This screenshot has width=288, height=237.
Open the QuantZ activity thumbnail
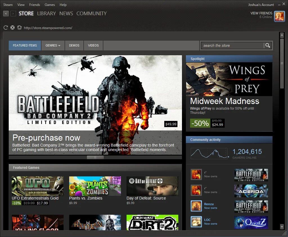click(x=251, y=223)
